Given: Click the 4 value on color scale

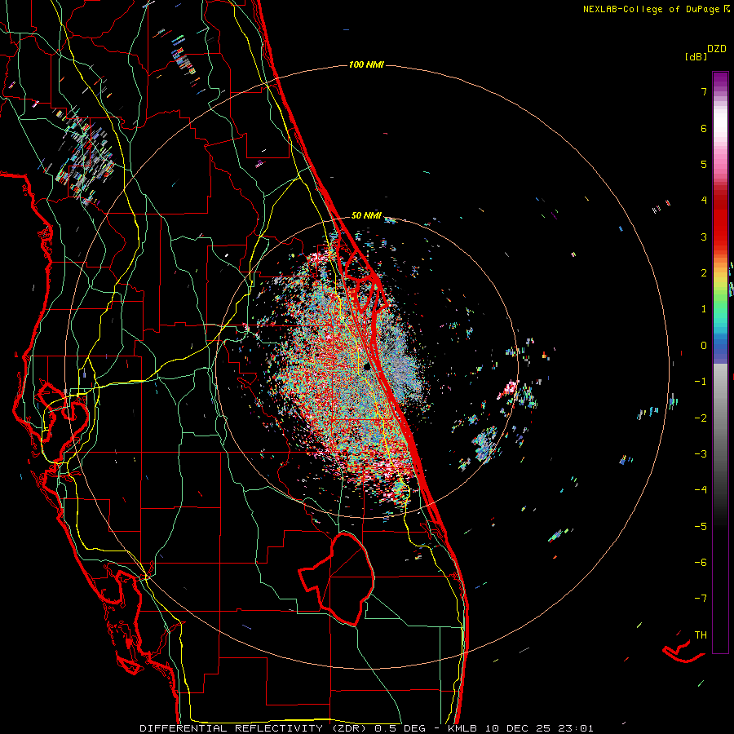Looking at the screenshot, I should (x=704, y=201).
